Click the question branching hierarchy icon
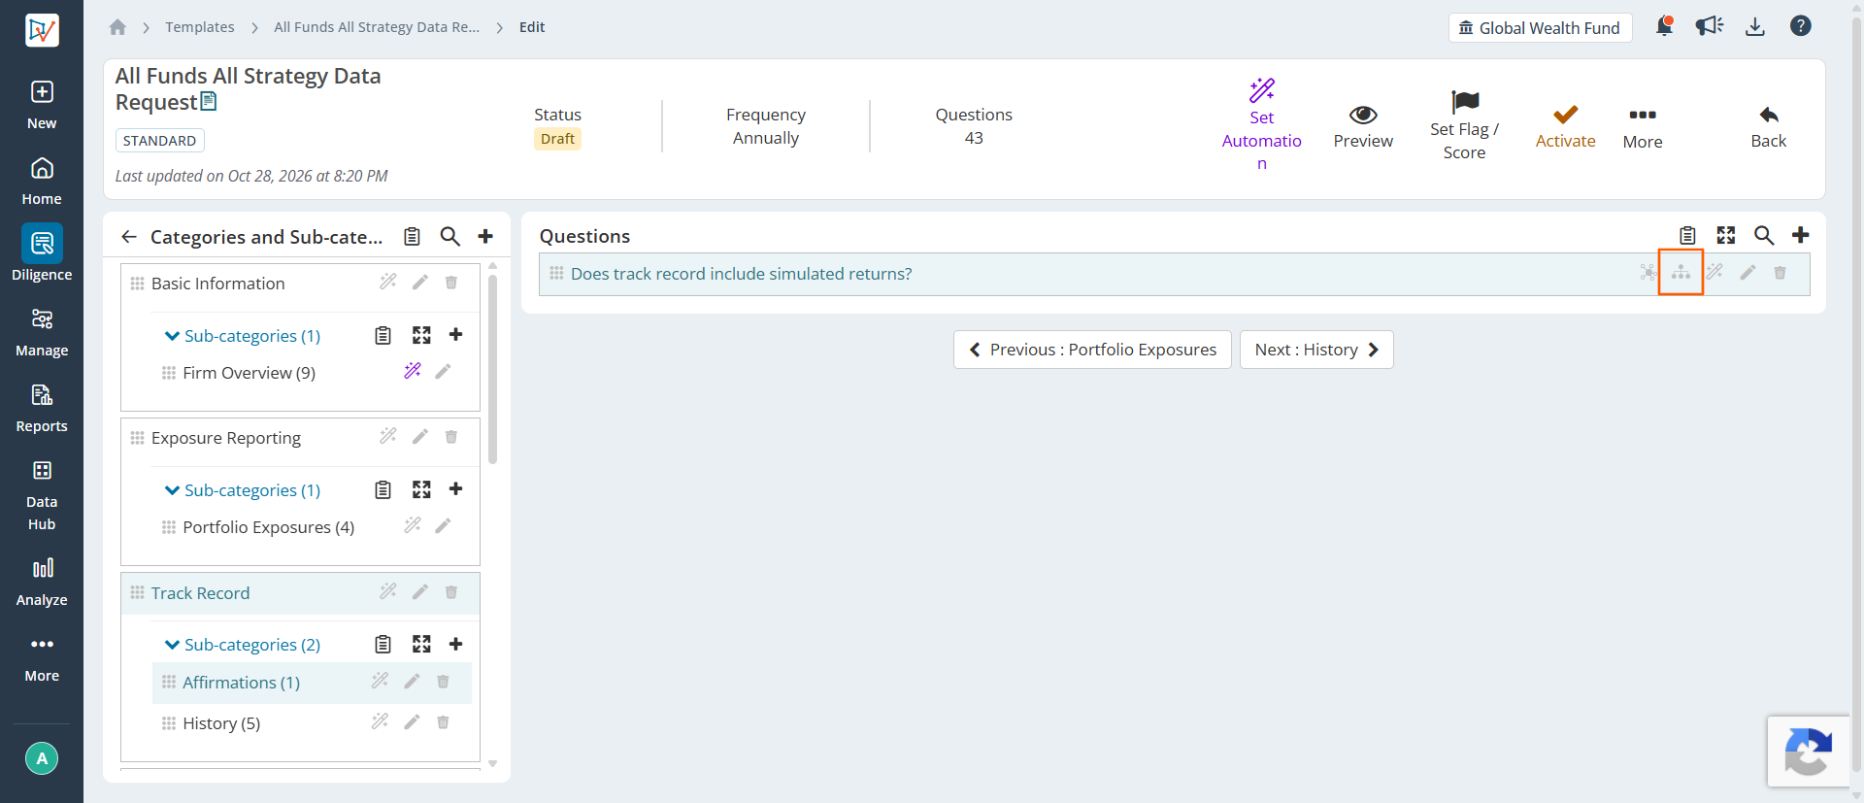The width and height of the screenshot is (1864, 803). pos(1681,273)
